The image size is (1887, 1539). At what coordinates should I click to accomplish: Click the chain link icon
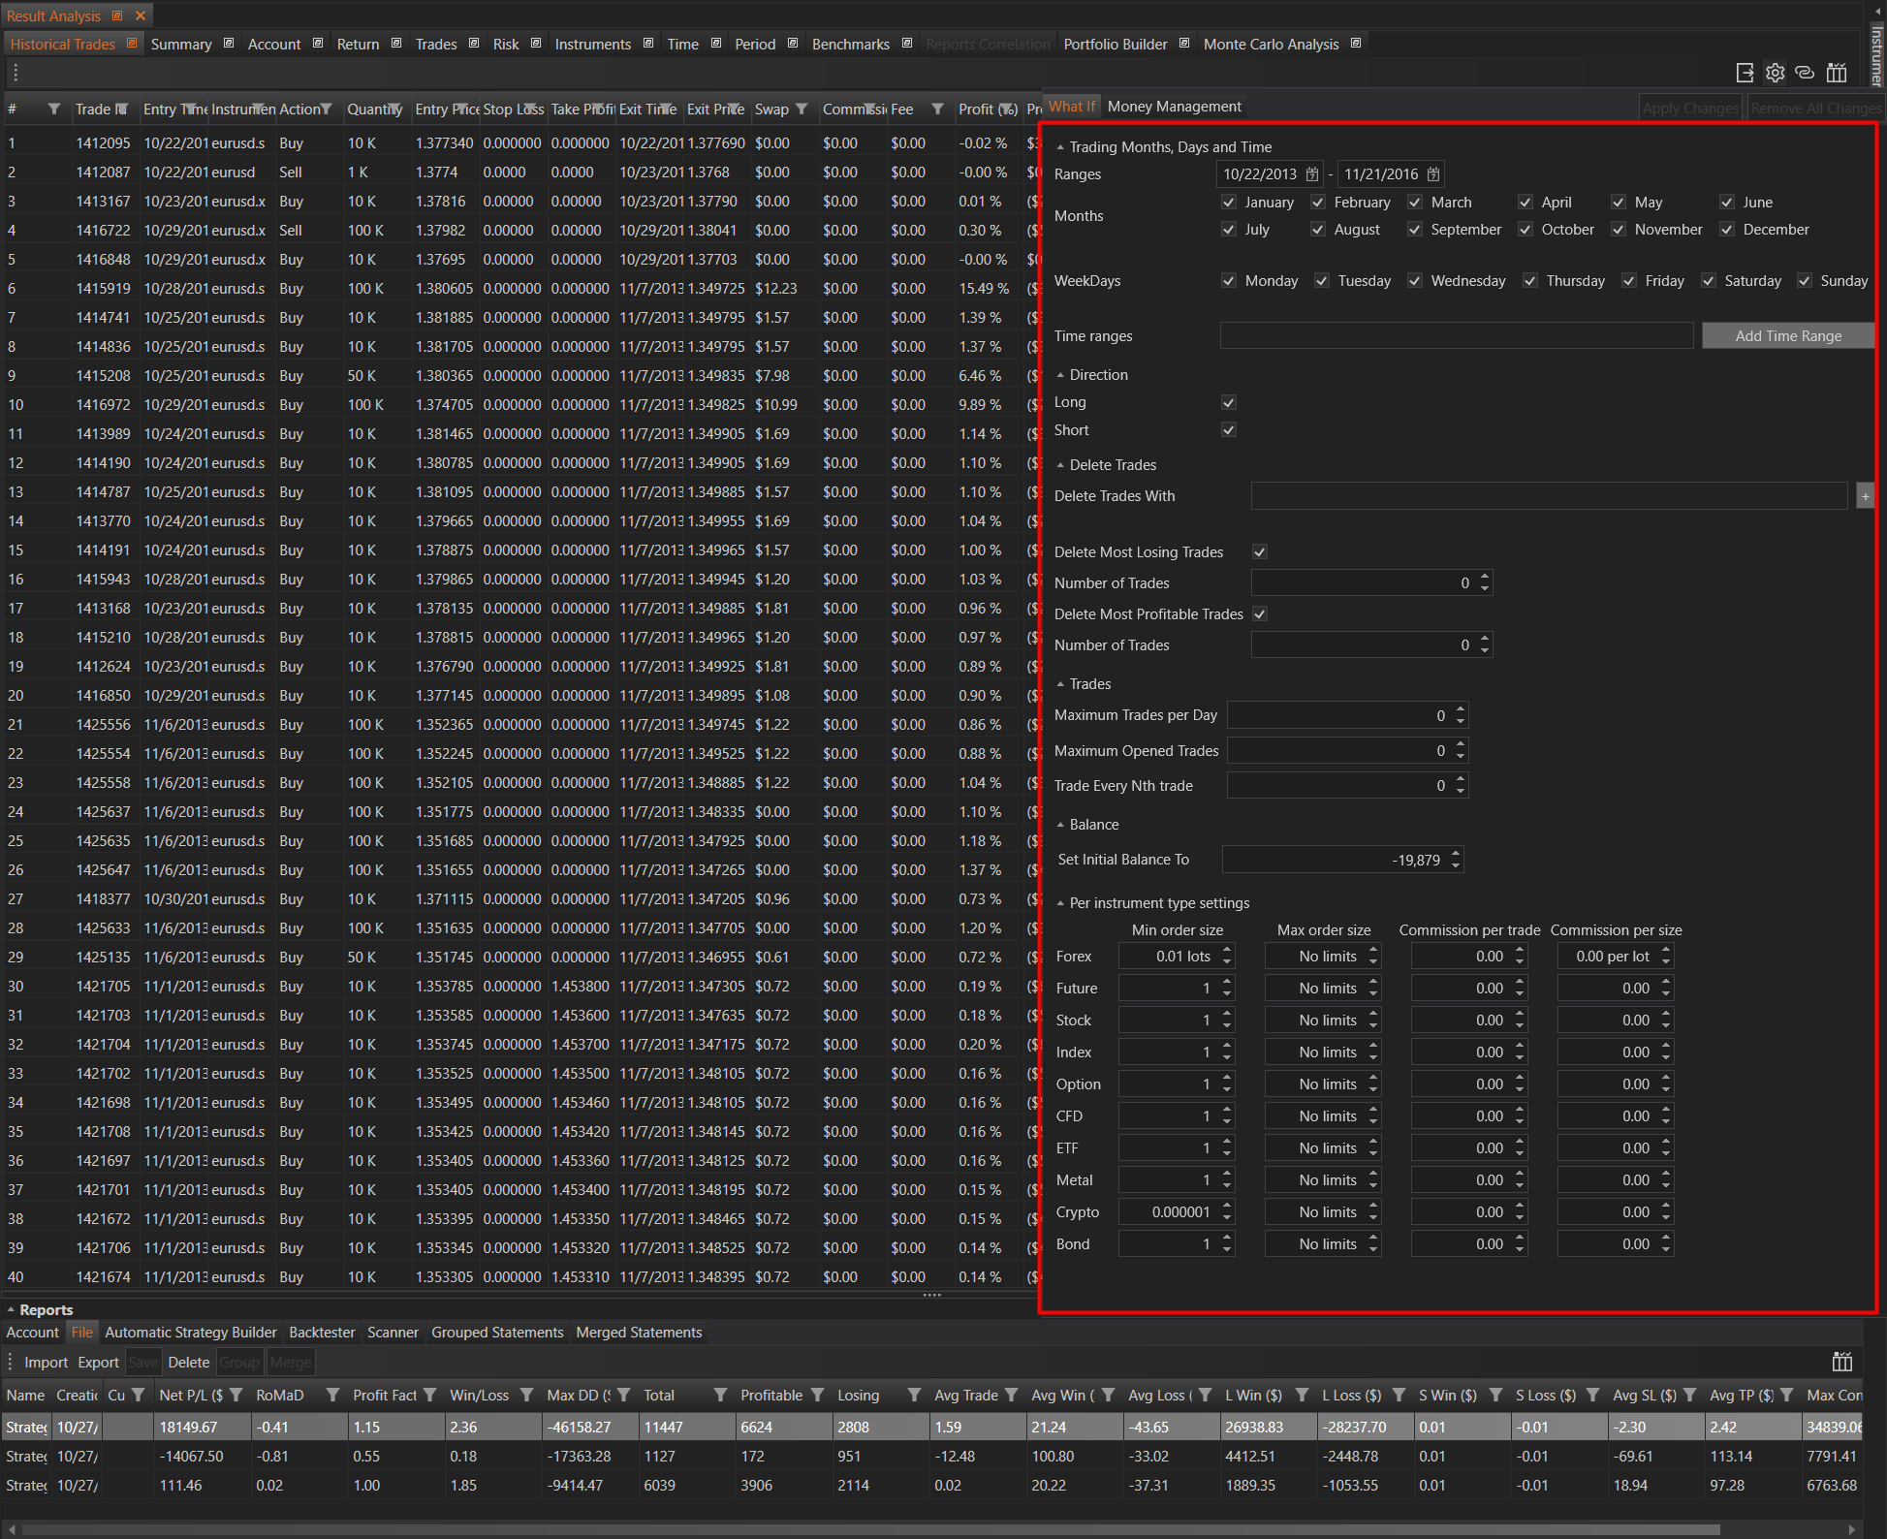click(1805, 73)
